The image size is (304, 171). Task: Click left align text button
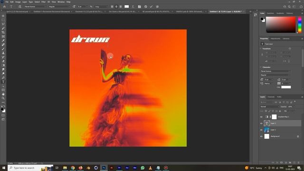tap(112, 7)
